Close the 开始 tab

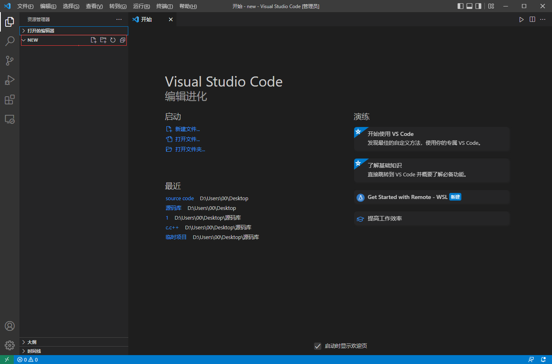click(x=171, y=19)
